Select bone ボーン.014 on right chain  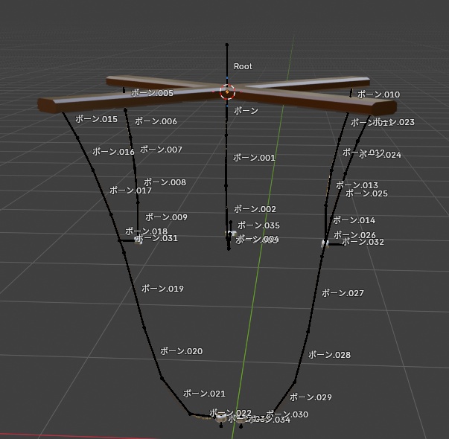point(354,220)
